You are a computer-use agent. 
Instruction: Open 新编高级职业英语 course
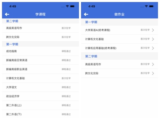17,69
